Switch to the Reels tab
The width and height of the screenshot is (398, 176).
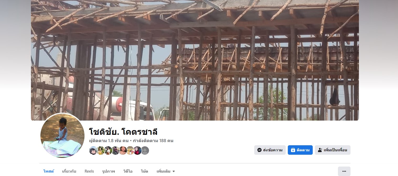click(89, 171)
